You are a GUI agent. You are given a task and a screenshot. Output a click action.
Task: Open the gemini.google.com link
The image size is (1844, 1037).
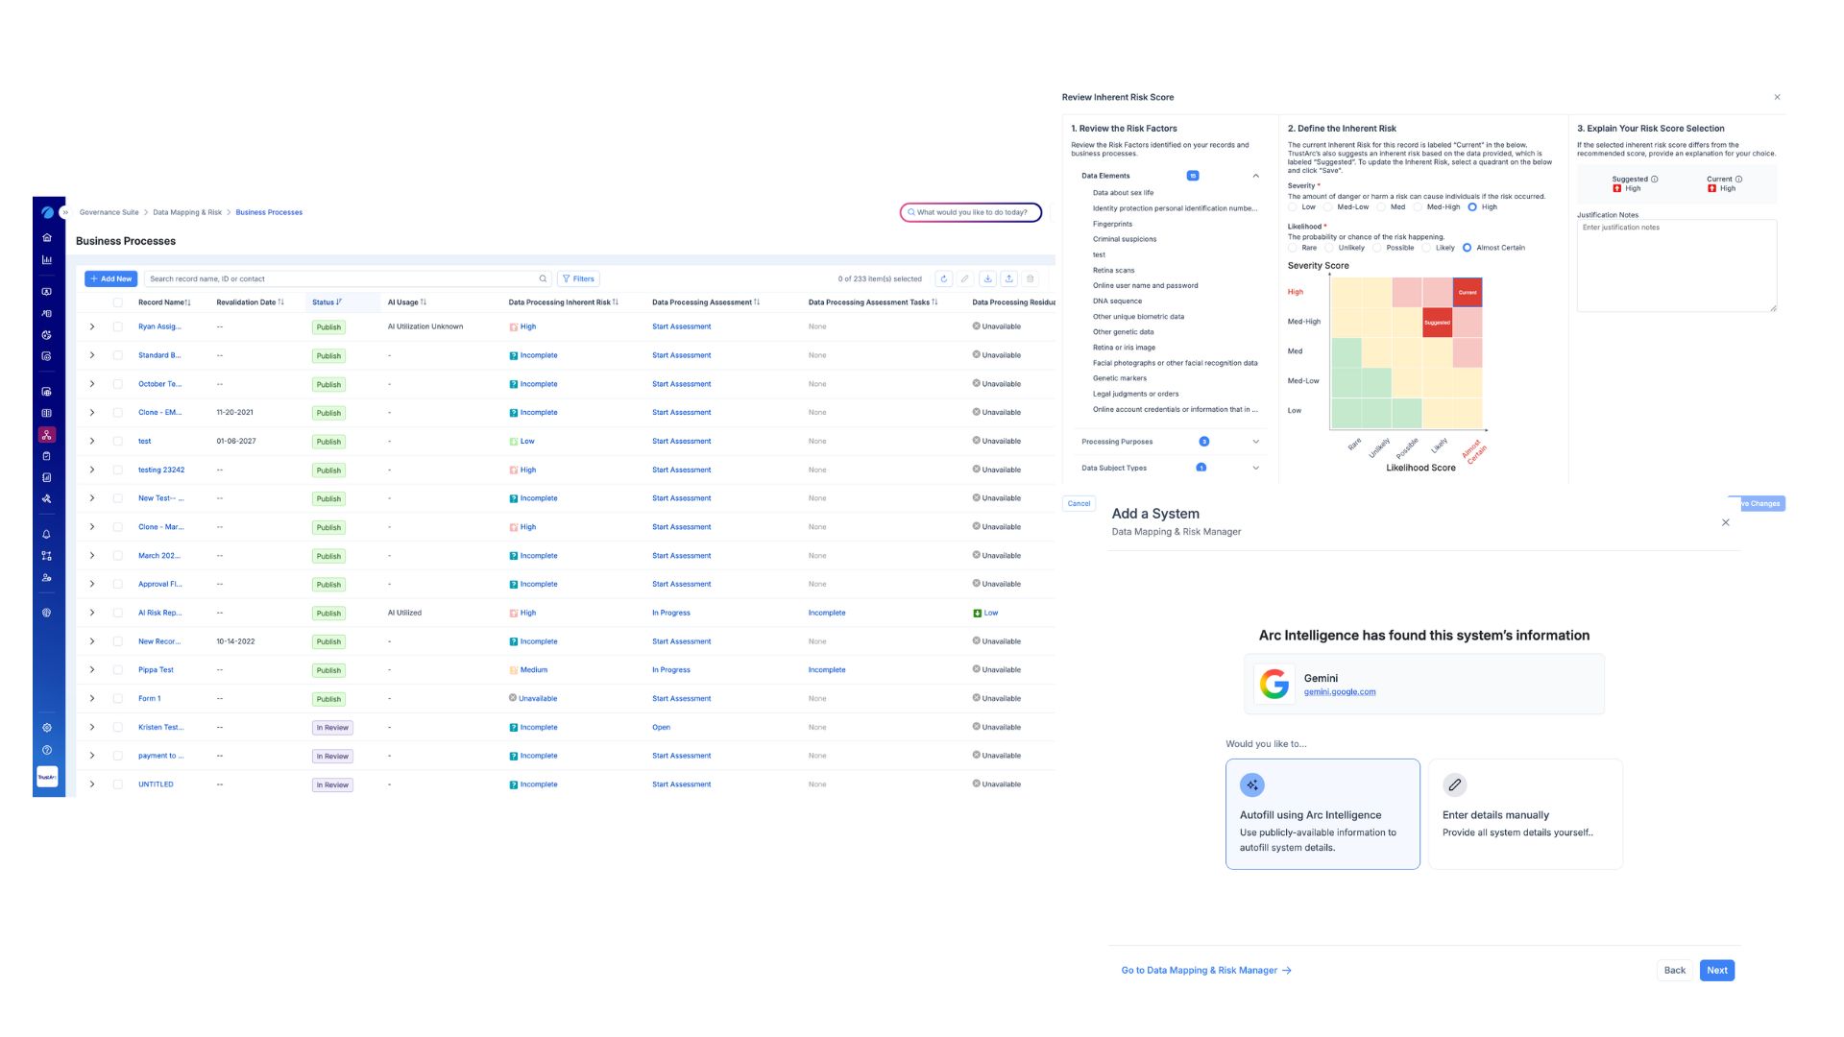click(x=1339, y=691)
